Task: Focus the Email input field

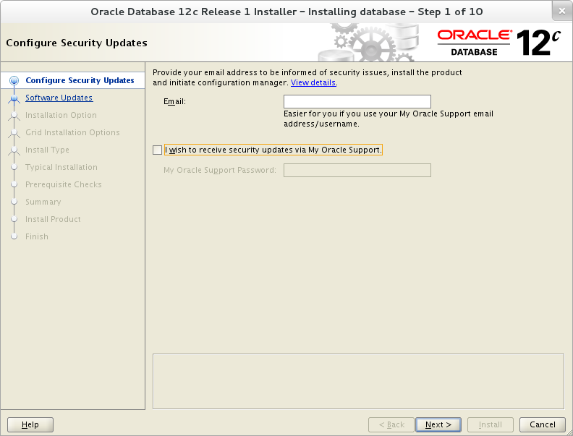Action: [x=357, y=101]
